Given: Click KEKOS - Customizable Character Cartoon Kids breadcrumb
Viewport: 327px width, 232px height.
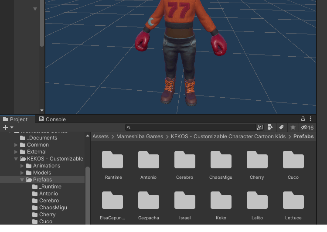Looking at the screenshot, I should pos(228,136).
